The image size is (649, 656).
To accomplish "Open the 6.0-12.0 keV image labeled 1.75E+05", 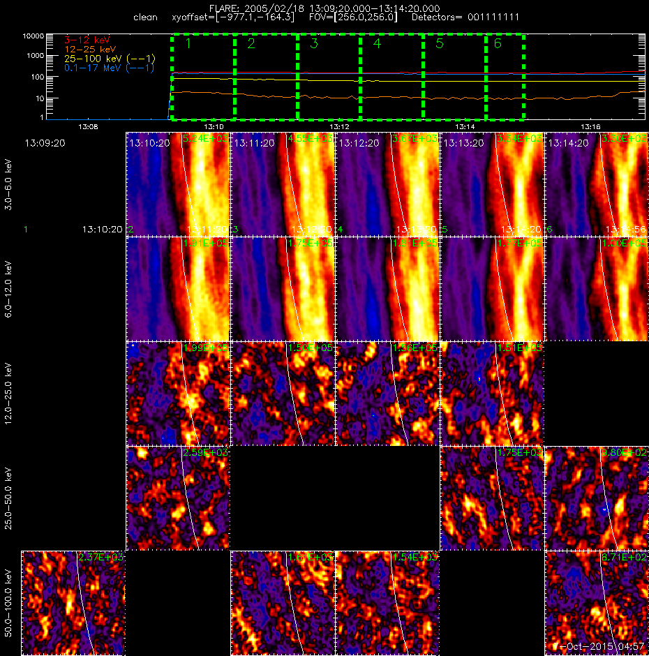I will click(x=283, y=289).
